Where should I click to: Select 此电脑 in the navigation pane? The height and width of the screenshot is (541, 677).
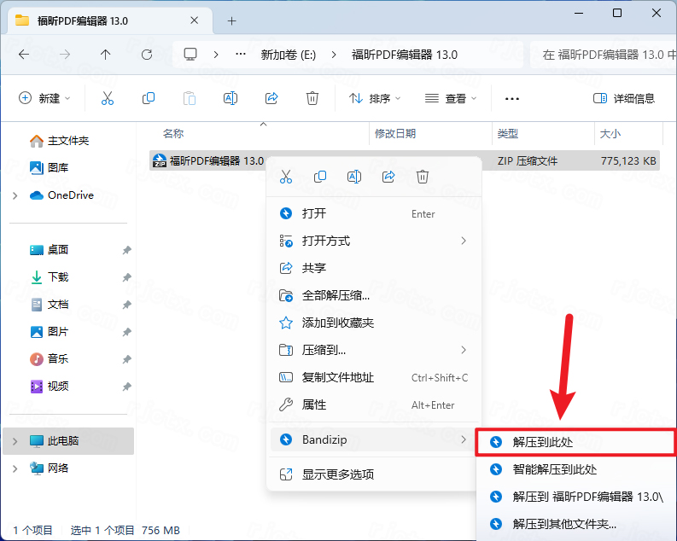click(67, 441)
